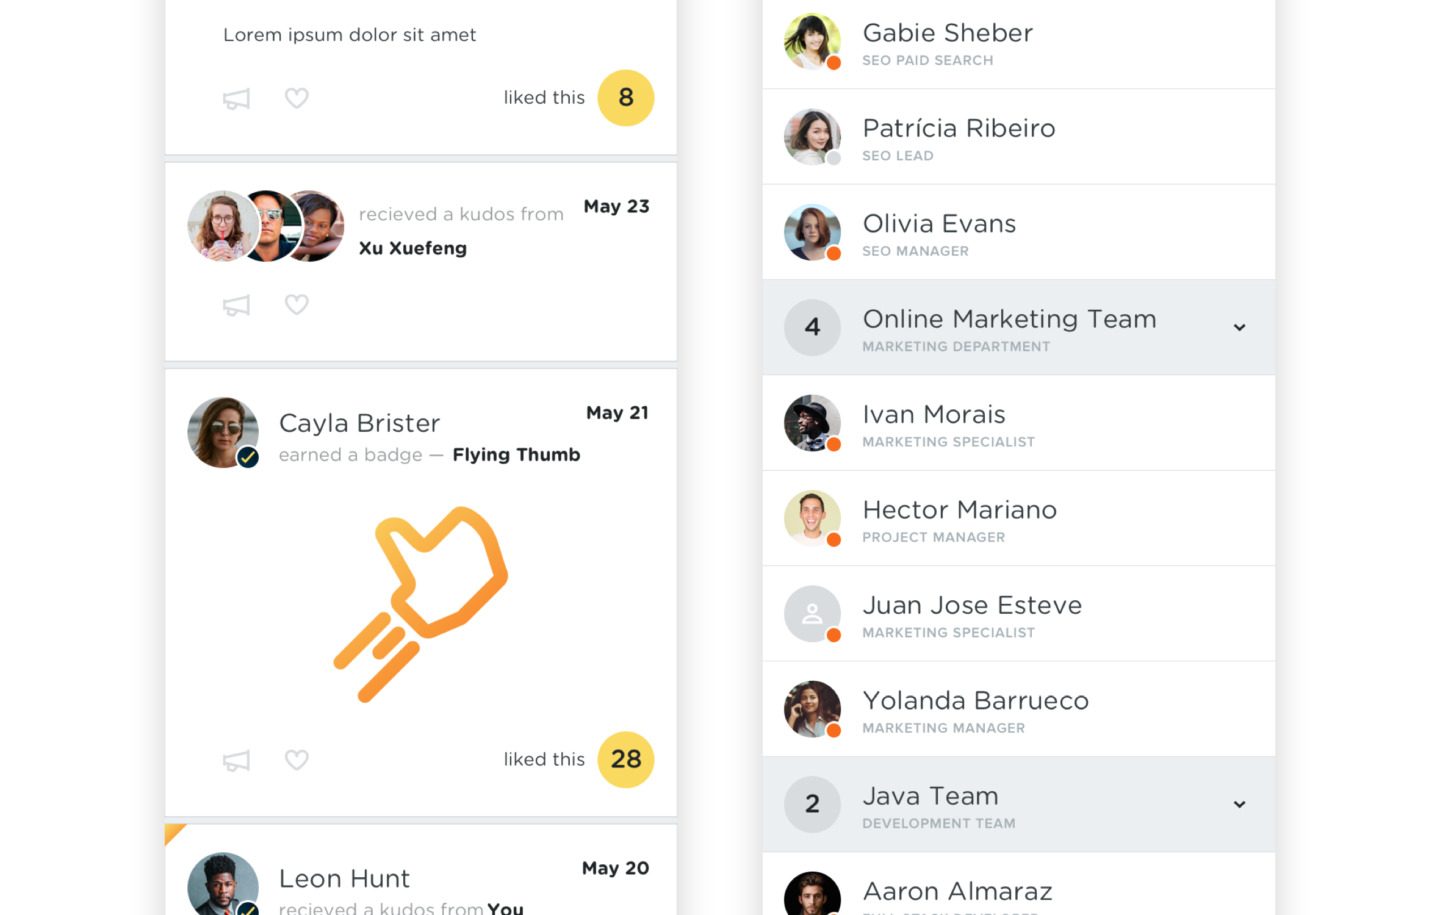This screenshot has width=1440, height=915.
Task: Click the megaphone icon on the Lorem ipsum post
Action: point(236,99)
